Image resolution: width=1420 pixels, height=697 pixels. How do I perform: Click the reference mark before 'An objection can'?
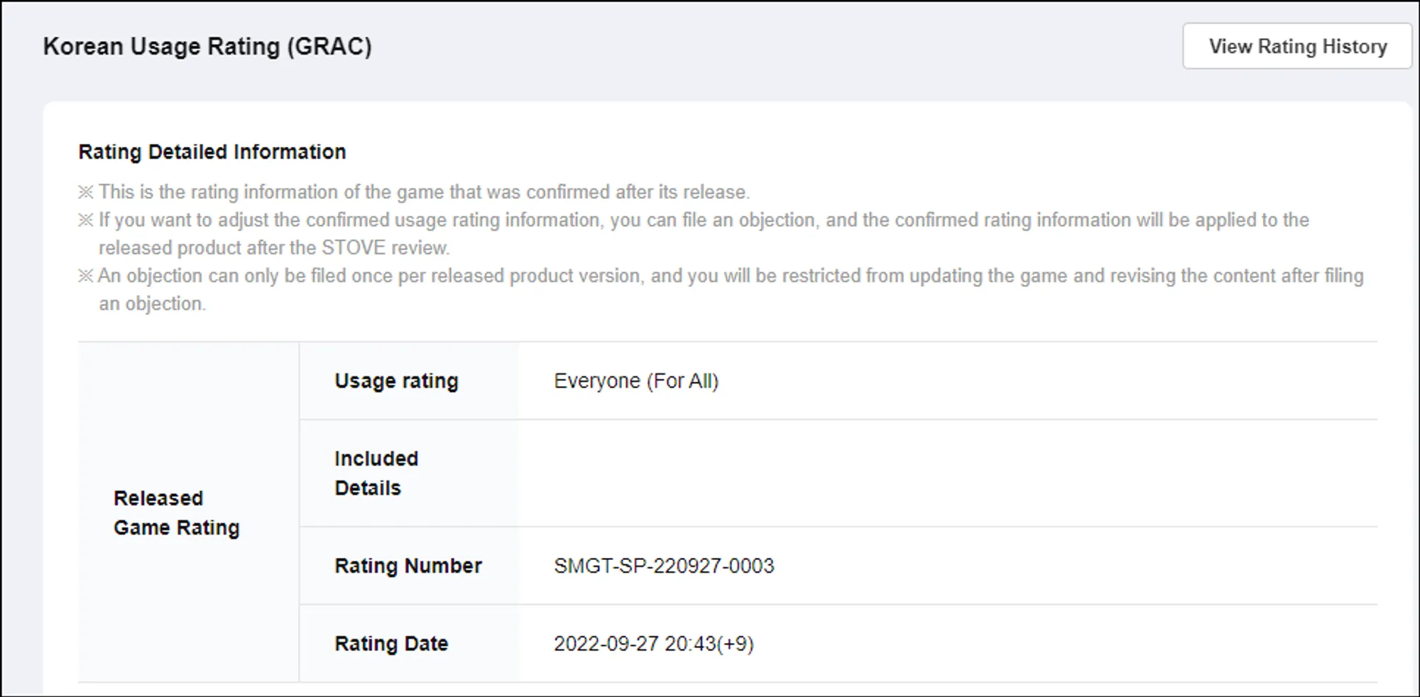click(86, 275)
